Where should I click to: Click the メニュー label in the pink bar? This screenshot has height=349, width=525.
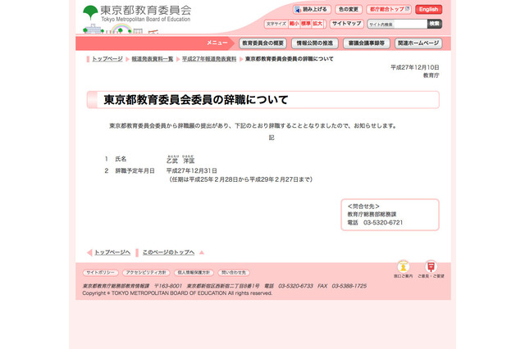(x=217, y=43)
